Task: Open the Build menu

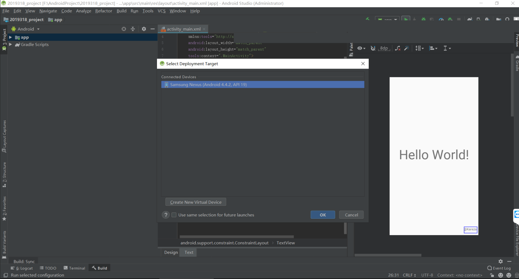Action: [x=122, y=11]
